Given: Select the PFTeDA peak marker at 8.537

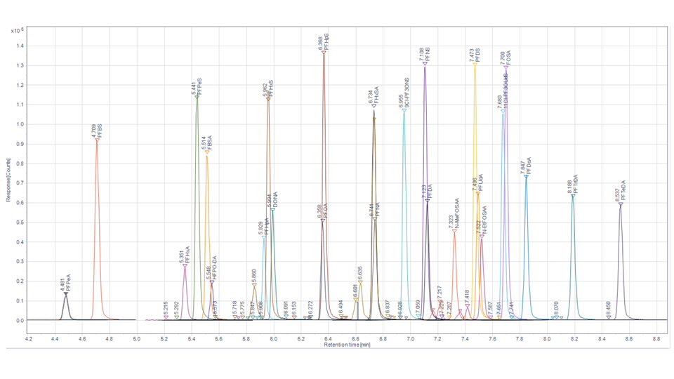Looking at the screenshot, I should click(621, 204).
